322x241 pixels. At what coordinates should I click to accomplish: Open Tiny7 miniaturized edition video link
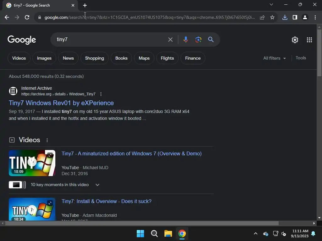point(132,153)
